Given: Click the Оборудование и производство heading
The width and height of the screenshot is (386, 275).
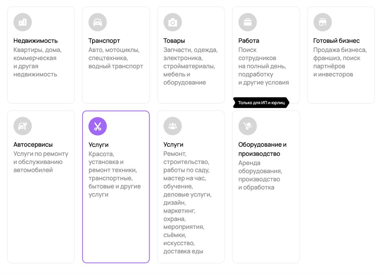Looking at the screenshot, I should (x=262, y=149).
